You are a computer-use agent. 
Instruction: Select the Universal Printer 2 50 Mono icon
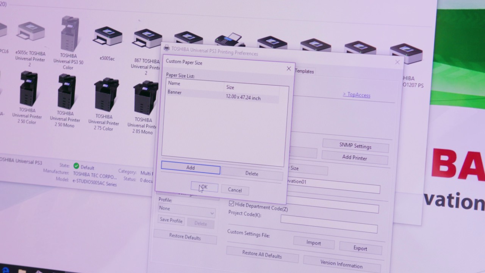66,92
